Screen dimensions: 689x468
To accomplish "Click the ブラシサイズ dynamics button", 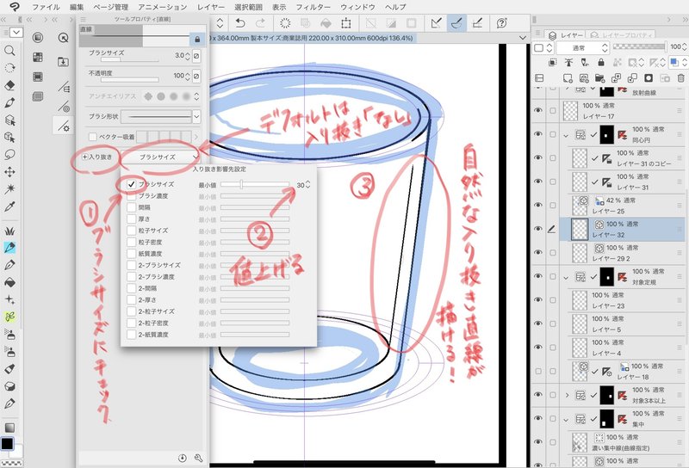I will click(196, 56).
